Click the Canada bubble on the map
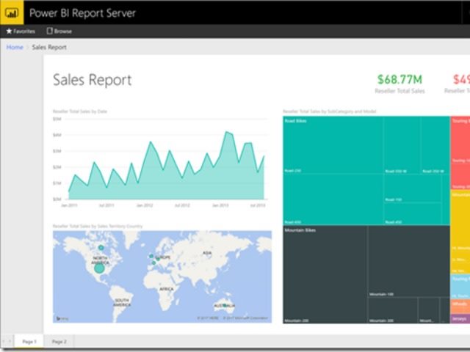This screenshot has height=352, width=470. 101,248
